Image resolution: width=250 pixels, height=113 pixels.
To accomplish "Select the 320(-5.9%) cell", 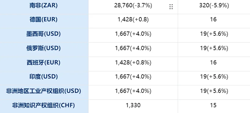I will (213, 5).
